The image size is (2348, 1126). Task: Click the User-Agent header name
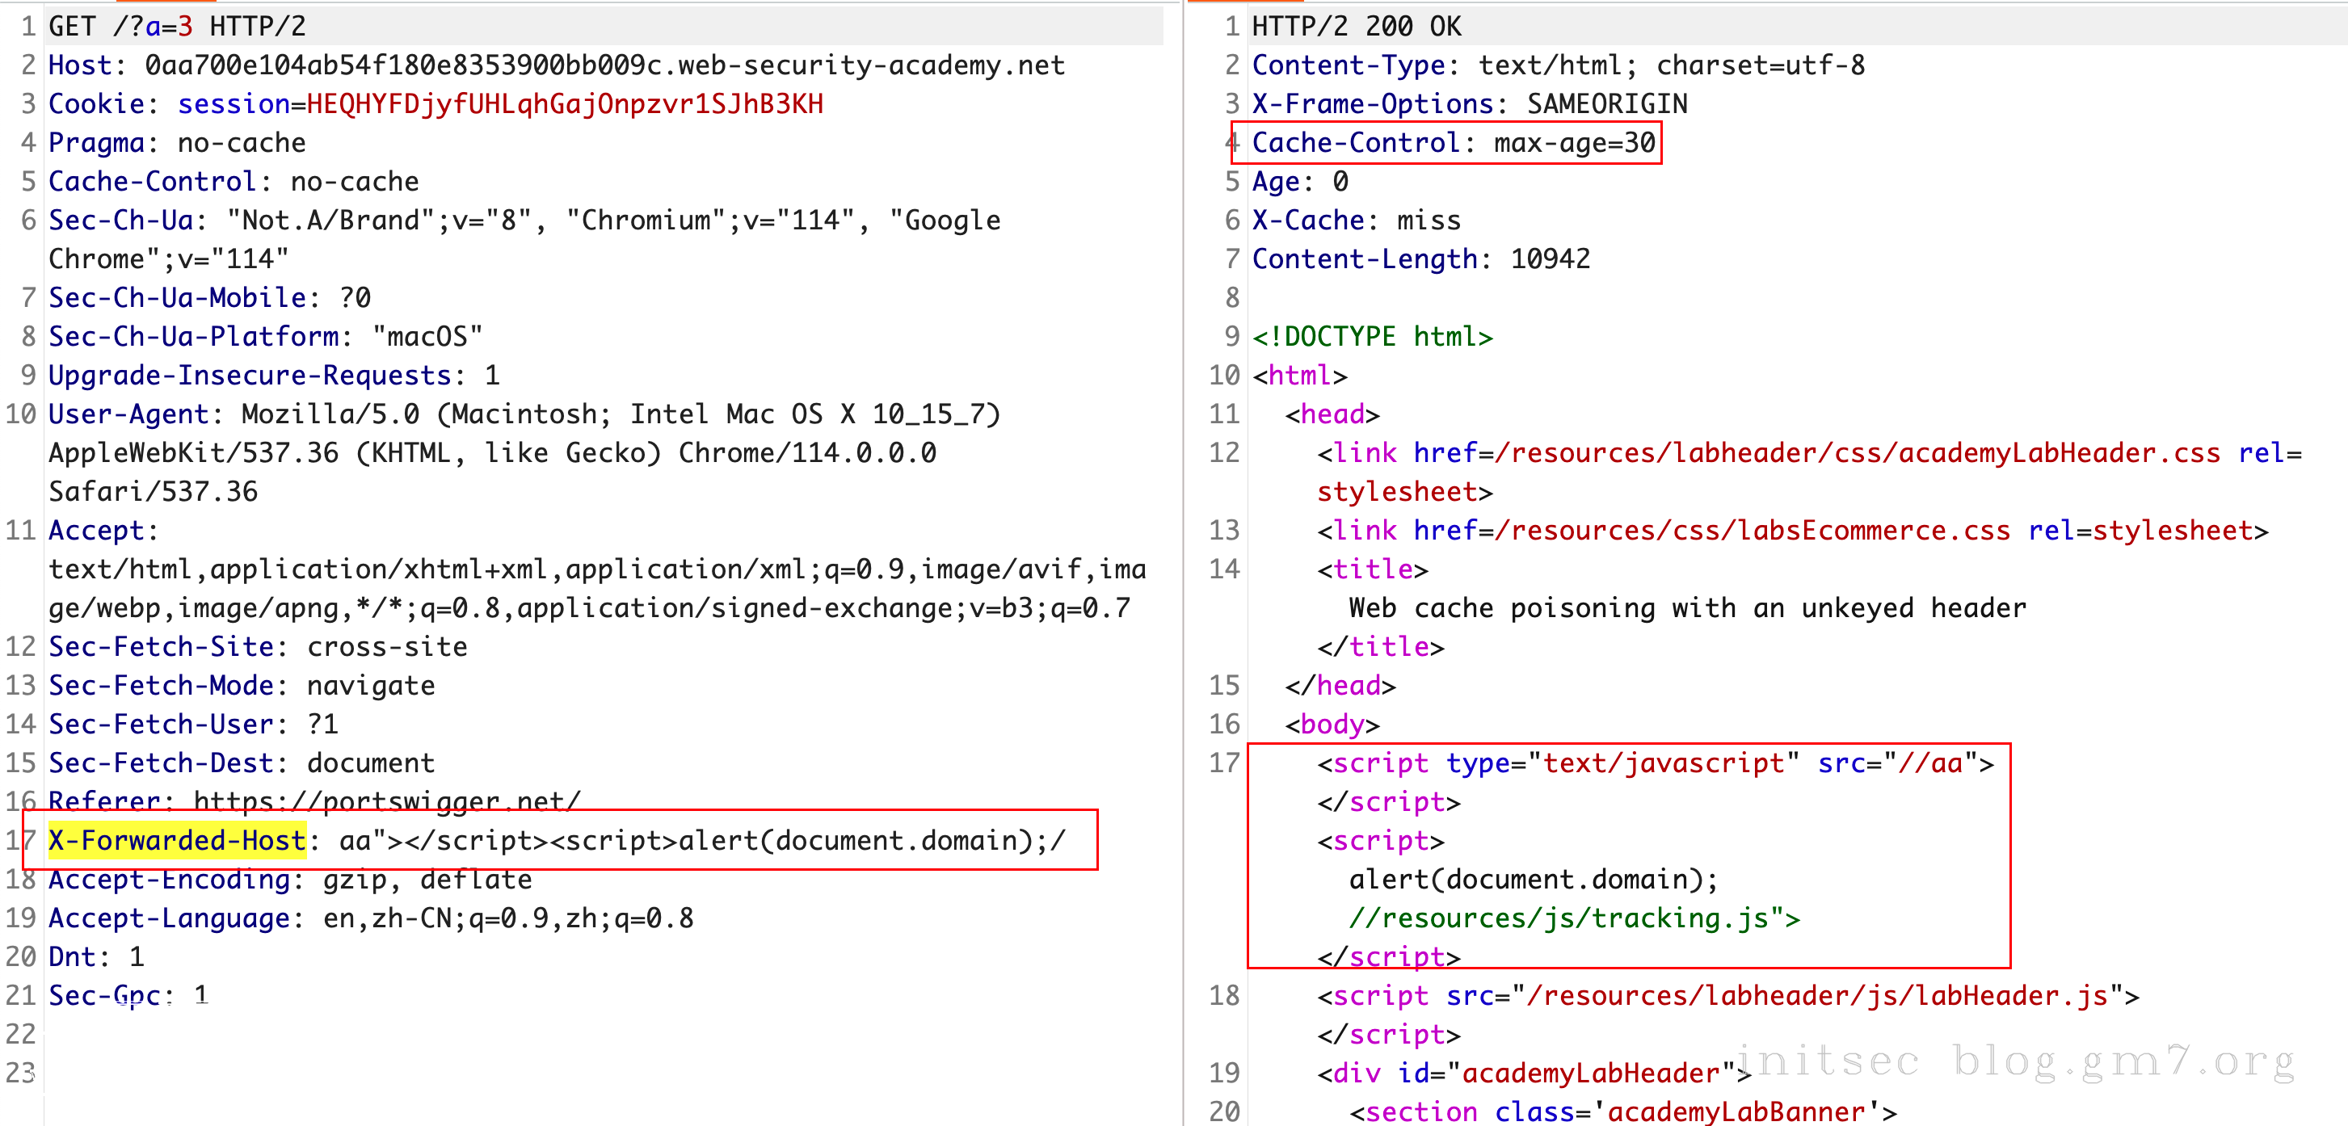click(128, 414)
